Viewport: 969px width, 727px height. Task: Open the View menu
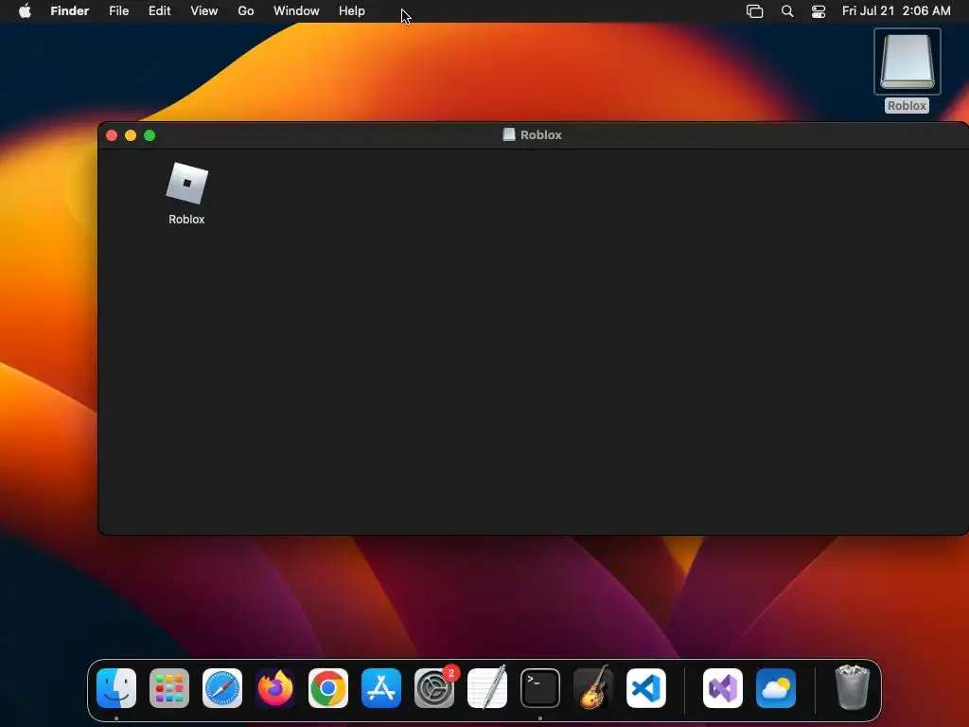pos(204,11)
